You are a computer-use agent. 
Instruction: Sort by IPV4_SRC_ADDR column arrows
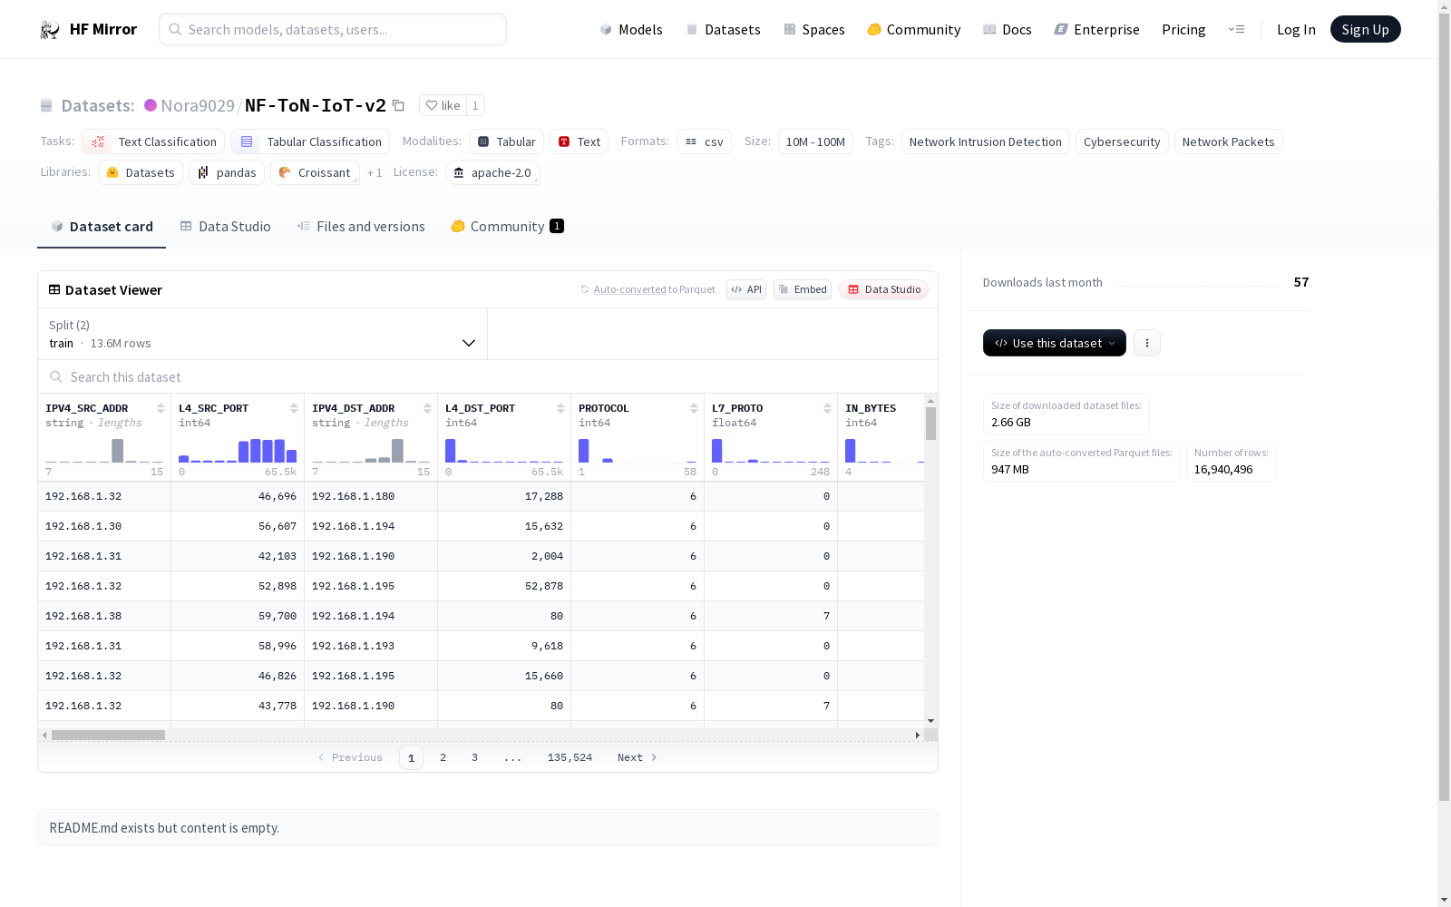point(161,408)
